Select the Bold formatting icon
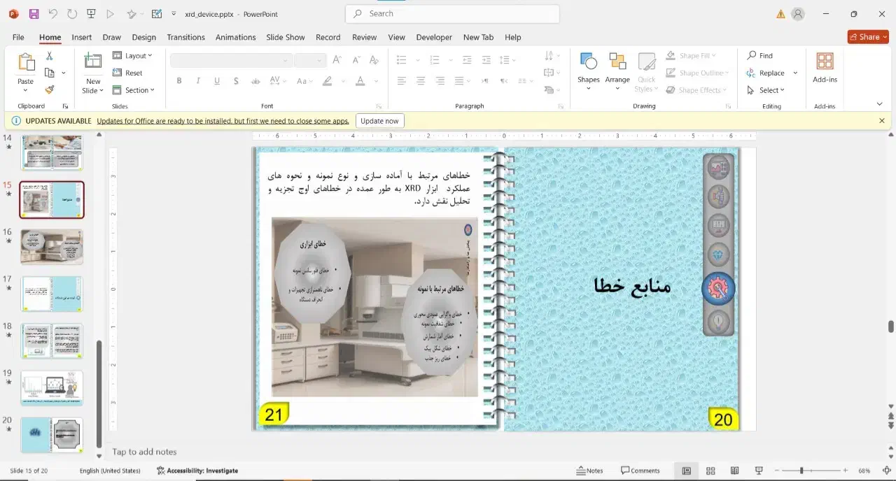 [179, 81]
